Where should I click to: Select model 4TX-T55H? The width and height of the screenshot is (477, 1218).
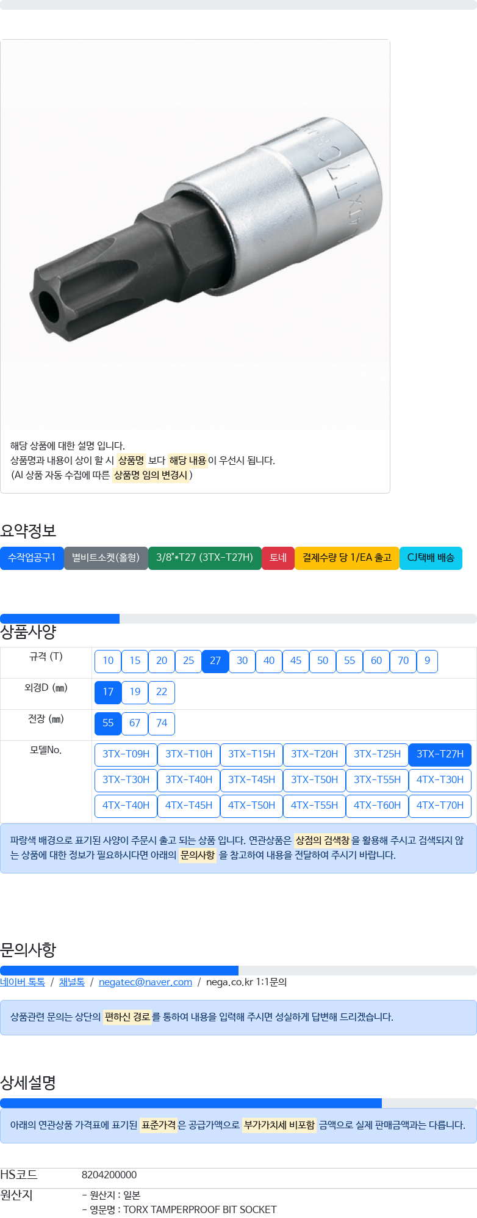click(x=314, y=806)
